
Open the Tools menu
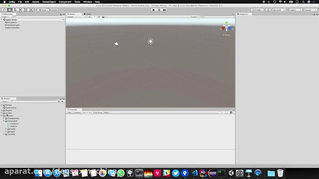77,2
